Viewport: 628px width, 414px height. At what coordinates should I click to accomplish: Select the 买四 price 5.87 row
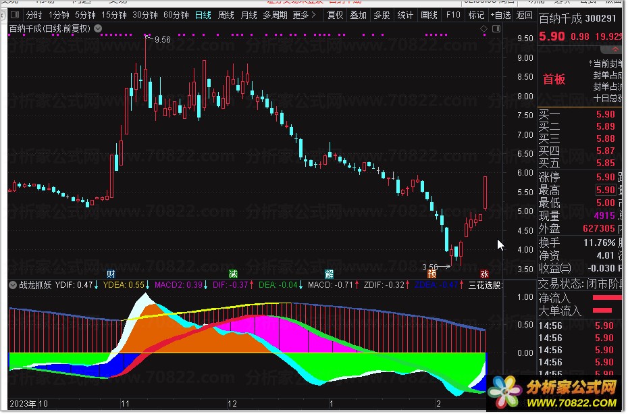[580, 151]
